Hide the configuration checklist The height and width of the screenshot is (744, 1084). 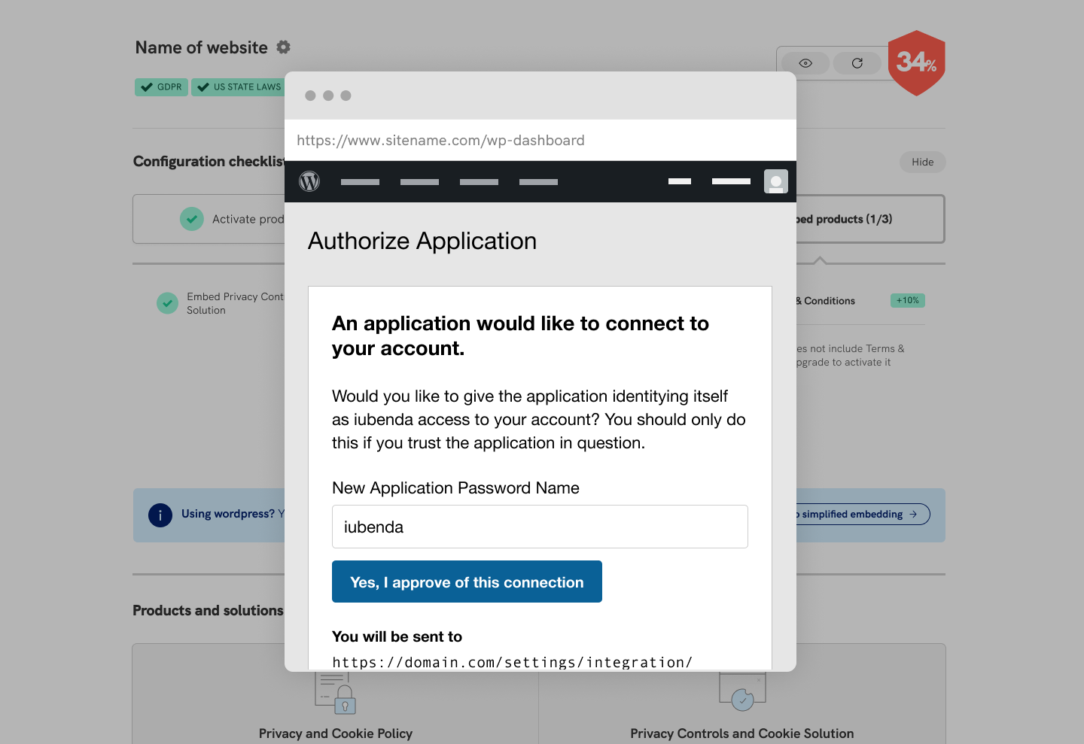[x=922, y=162]
